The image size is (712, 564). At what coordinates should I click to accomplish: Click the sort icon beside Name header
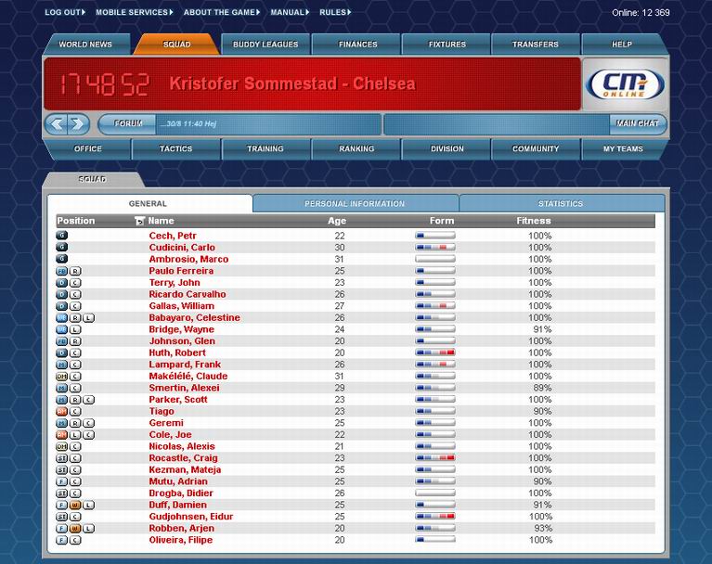(x=140, y=222)
